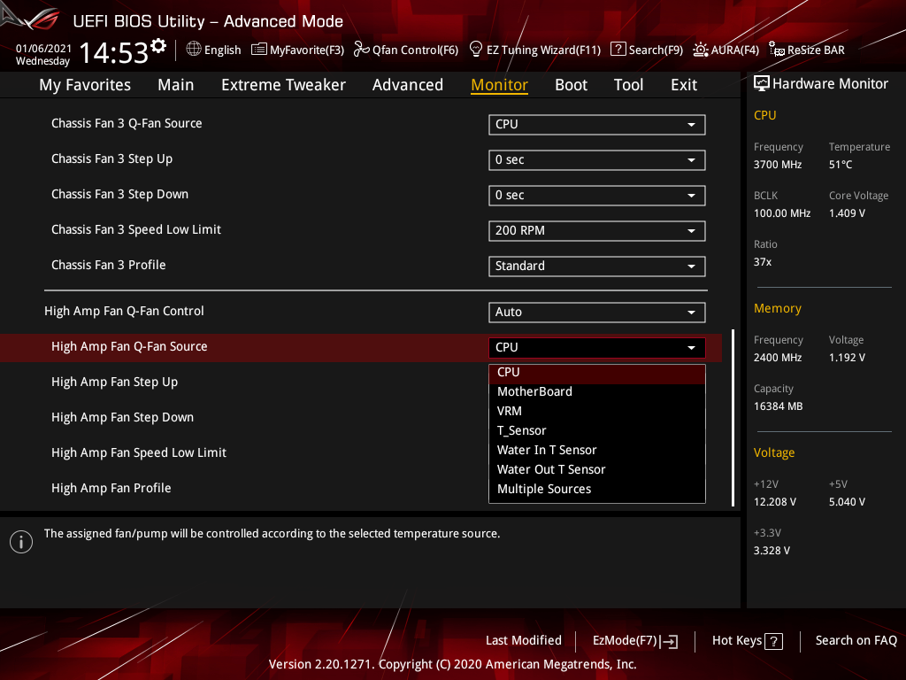Click the Memory Voltage 1.192 V value
The image size is (906, 680).
(847, 358)
